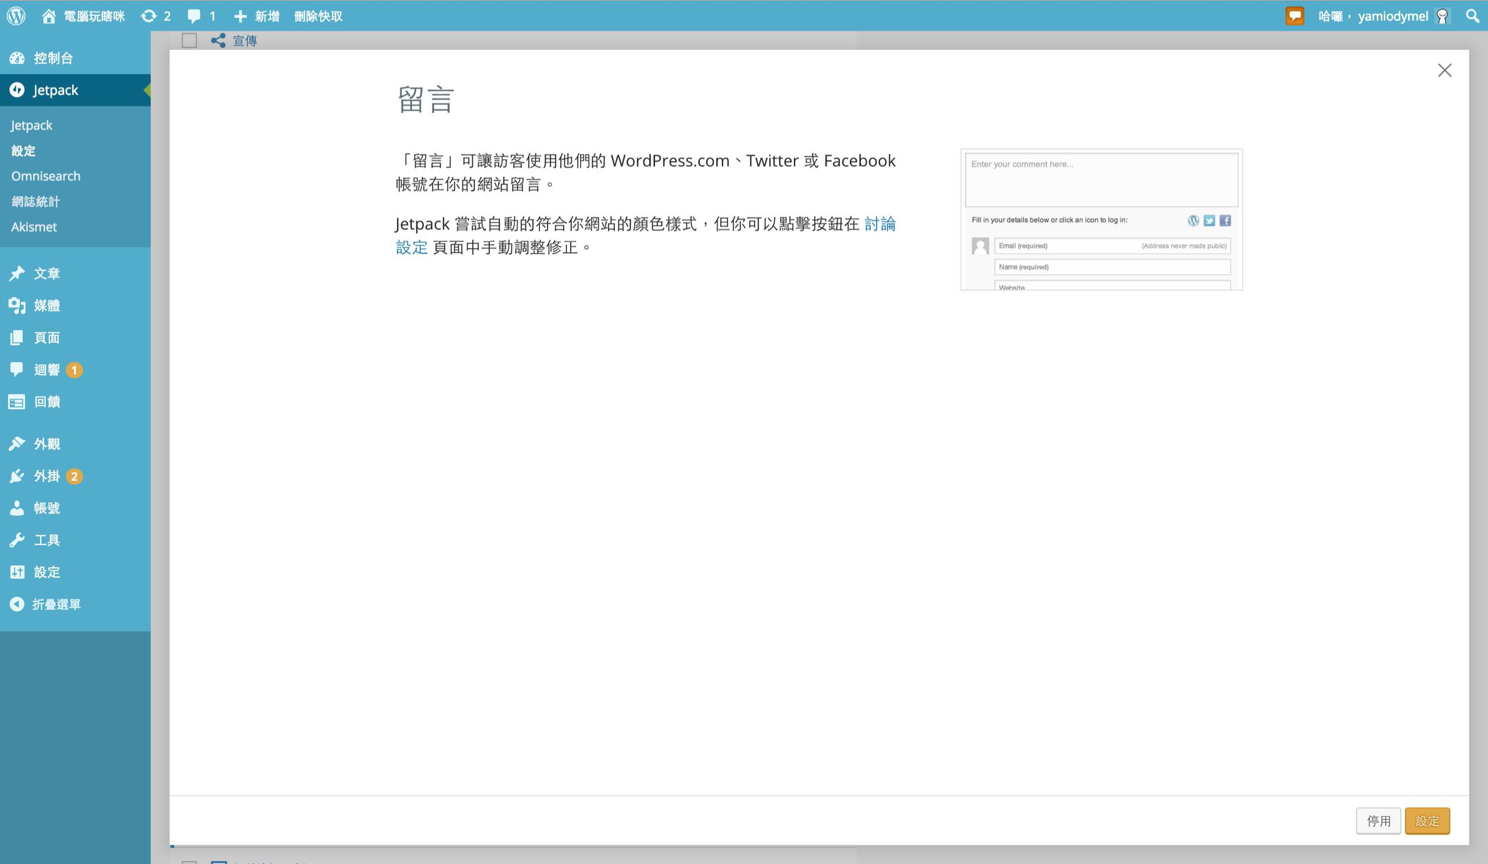Open the yamiodymel user account menu
Screen dimensions: 1488x864
(1392, 16)
